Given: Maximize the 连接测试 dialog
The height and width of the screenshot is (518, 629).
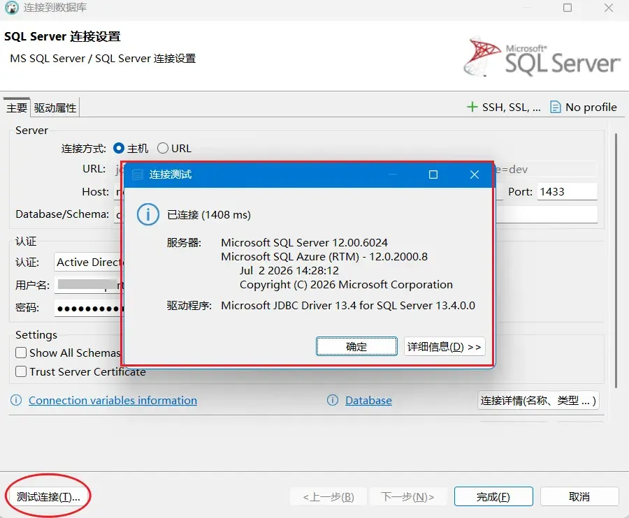Looking at the screenshot, I should pyautogui.click(x=433, y=175).
